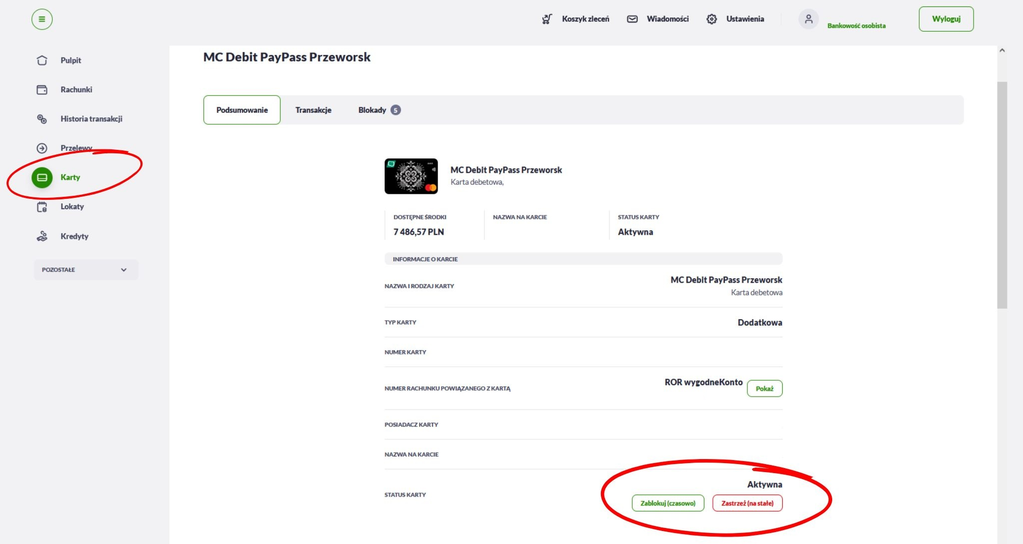
Task: Open Kredyty hand-coins icon
Action: coord(42,236)
